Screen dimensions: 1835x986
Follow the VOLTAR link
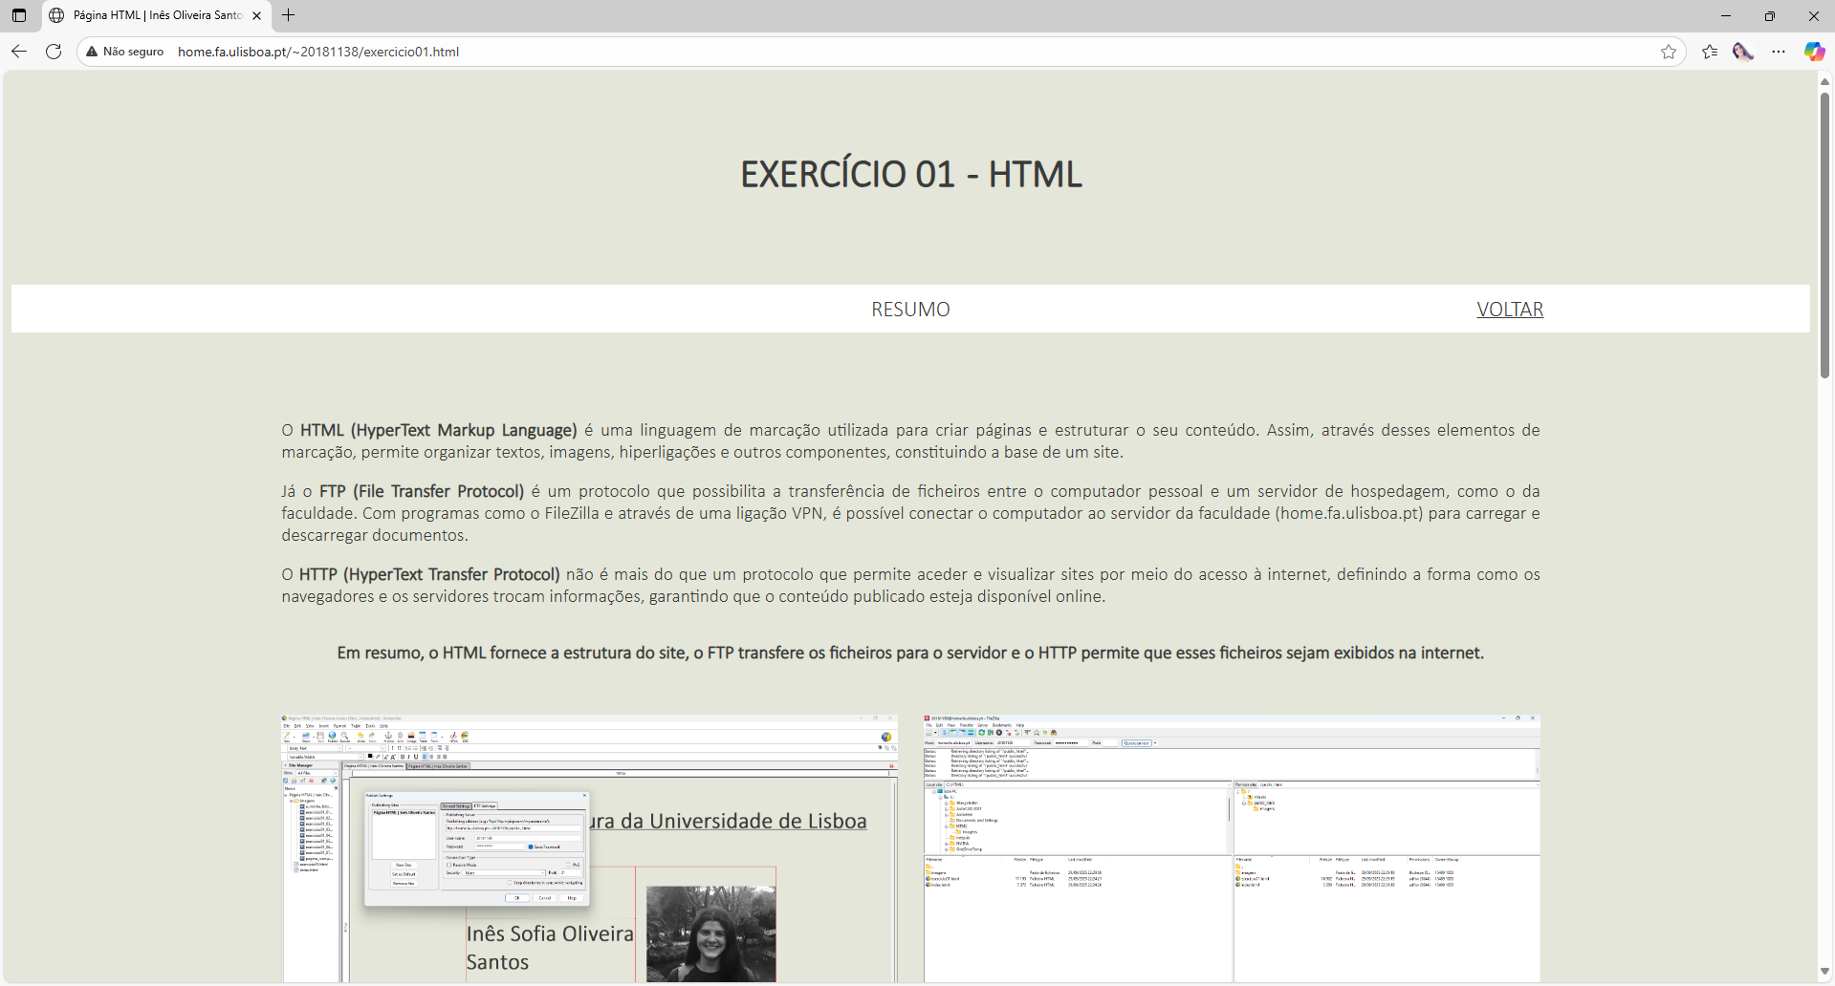point(1510,310)
